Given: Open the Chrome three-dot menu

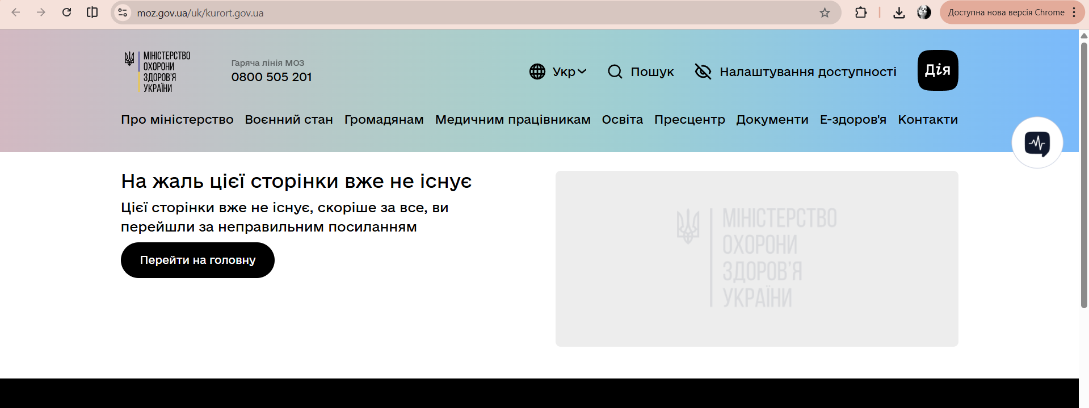Looking at the screenshot, I should click(1074, 12).
